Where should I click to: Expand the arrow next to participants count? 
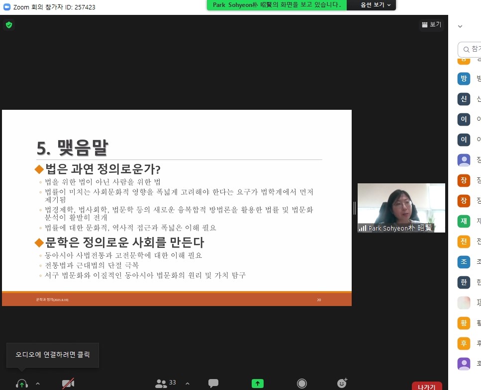pos(188,384)
